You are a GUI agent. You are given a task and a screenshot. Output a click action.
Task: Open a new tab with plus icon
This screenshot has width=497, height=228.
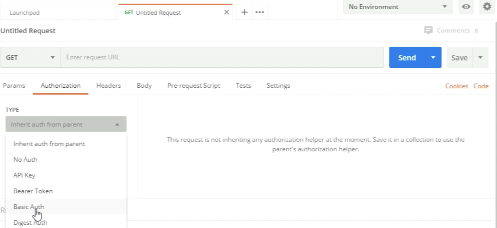(244, 12)
